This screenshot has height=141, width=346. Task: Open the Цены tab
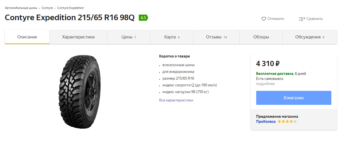(x=129, y=37)
